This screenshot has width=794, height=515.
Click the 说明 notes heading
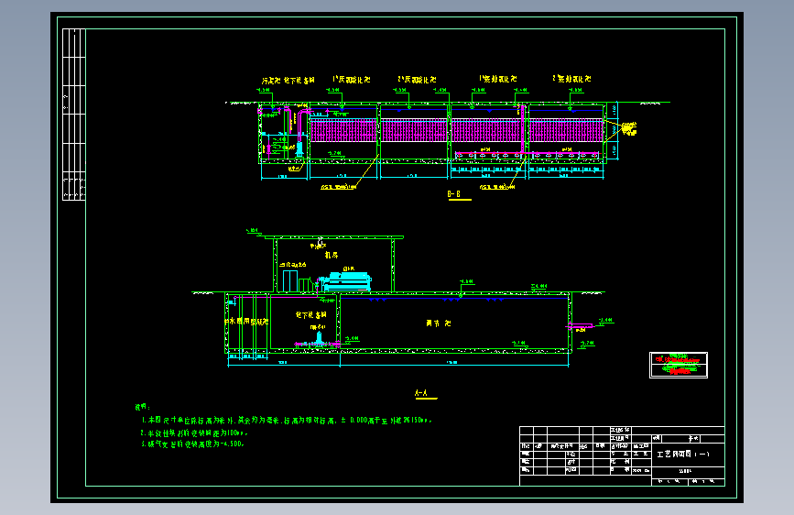[x=143, y=407]
